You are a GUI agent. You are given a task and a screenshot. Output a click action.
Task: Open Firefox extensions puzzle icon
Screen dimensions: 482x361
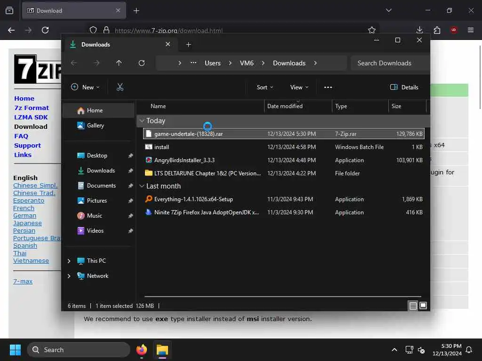point(437,30)
